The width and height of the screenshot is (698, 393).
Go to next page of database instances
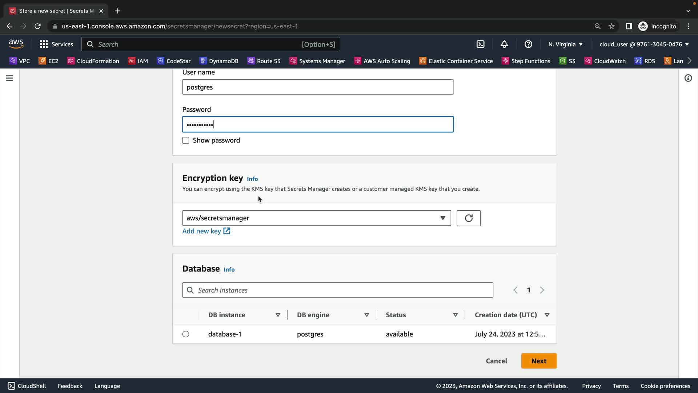tap(542, 290)
